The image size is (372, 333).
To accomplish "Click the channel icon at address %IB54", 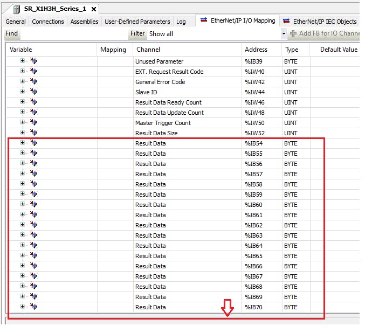I will point(33,143).
